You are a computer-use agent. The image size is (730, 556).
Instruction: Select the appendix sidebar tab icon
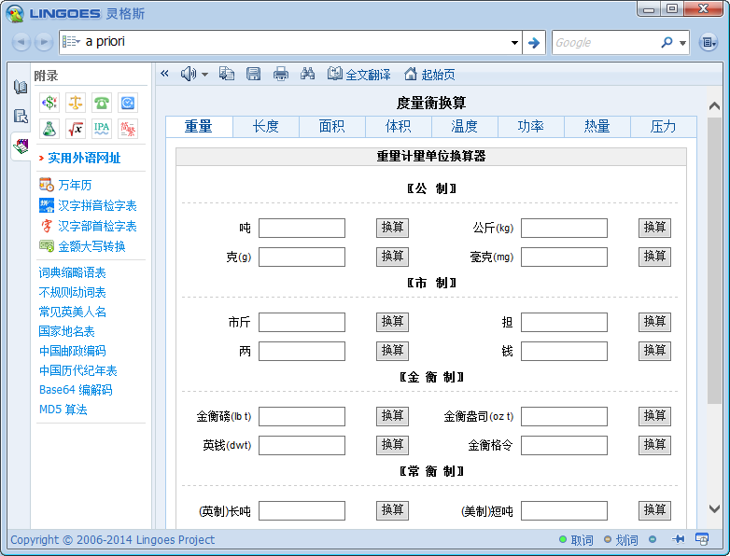click(20, 146)
